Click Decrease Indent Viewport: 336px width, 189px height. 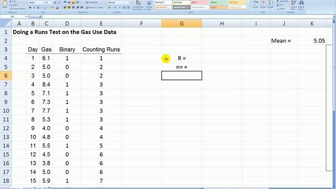[78, 7]
